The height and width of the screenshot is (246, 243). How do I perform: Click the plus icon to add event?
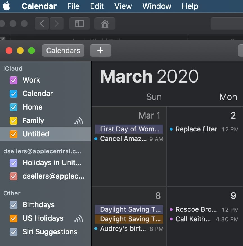click(x=100, y=51)
